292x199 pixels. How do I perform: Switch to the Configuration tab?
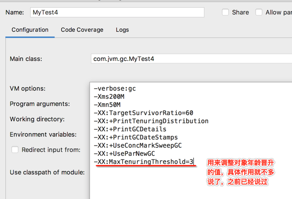coord(30,30)
